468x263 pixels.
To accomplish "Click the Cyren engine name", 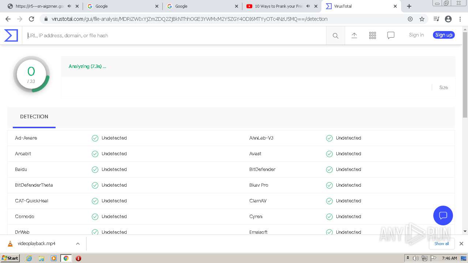I will [x=256, y=217].
